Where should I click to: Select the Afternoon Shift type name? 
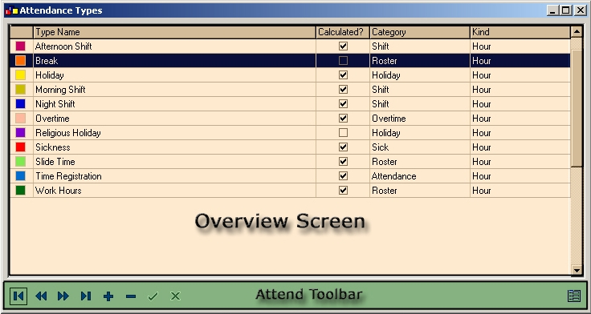tap(174, 46)
